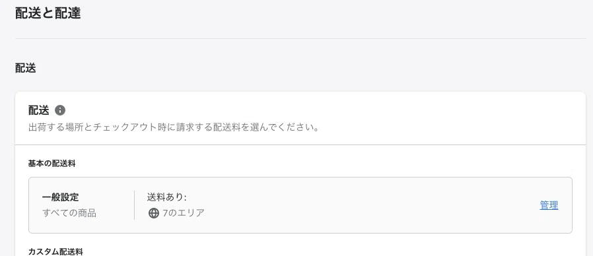Screen dimensions: 593x256
Task: Click the カスタム配送料 label
Action: (x=55, y=251)
